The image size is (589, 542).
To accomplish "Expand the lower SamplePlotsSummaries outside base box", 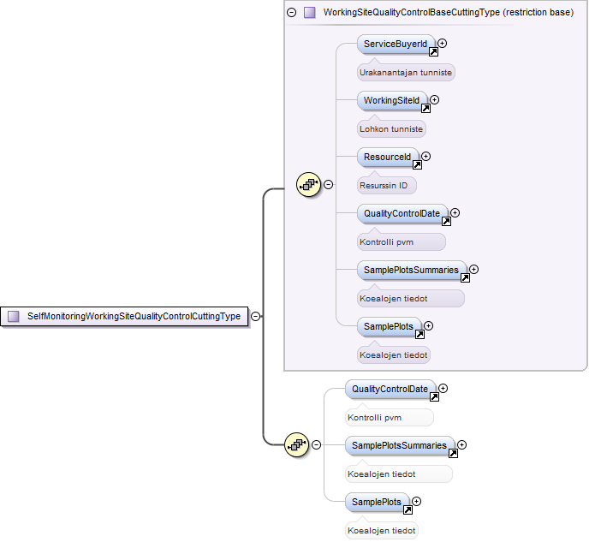I will click(x=462, y=444).
